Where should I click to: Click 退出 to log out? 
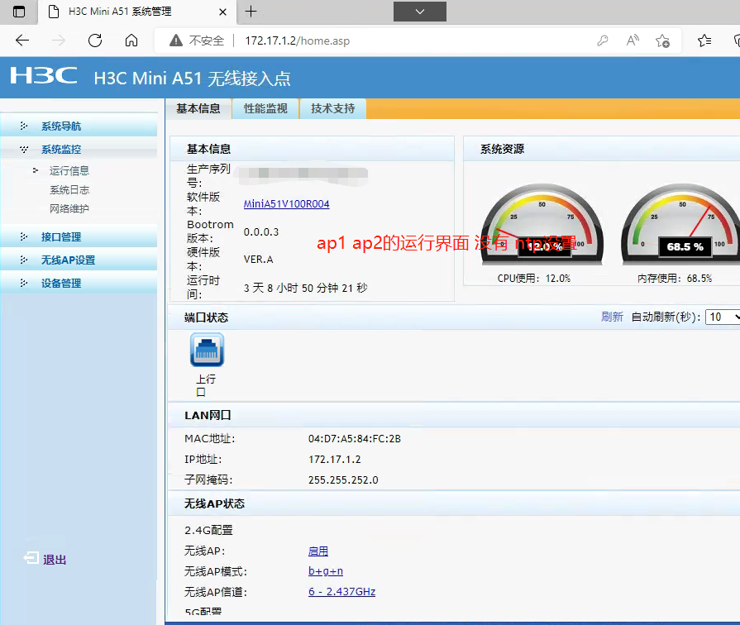click(x=55, y=560)
